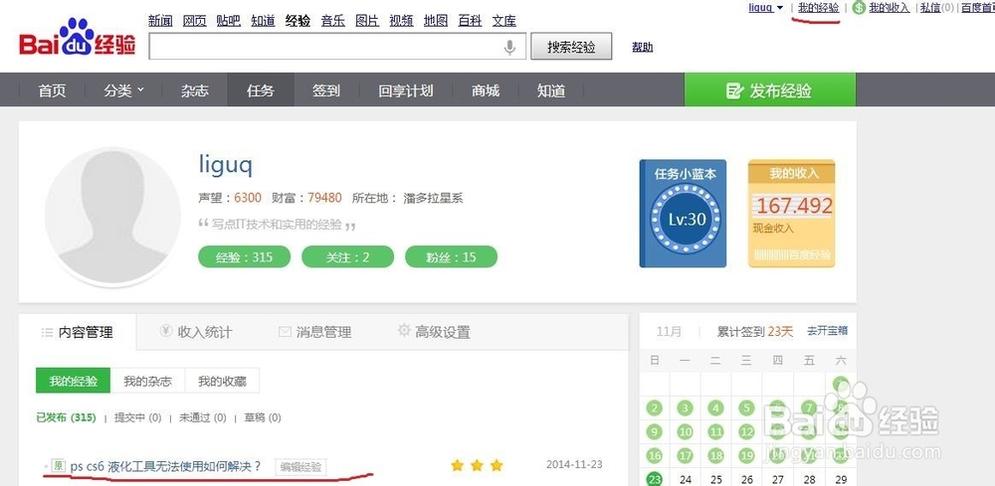The image size is (995, 486).
Task: Switch to the 消息管理 tab
Action: click(x=314, y=332)
